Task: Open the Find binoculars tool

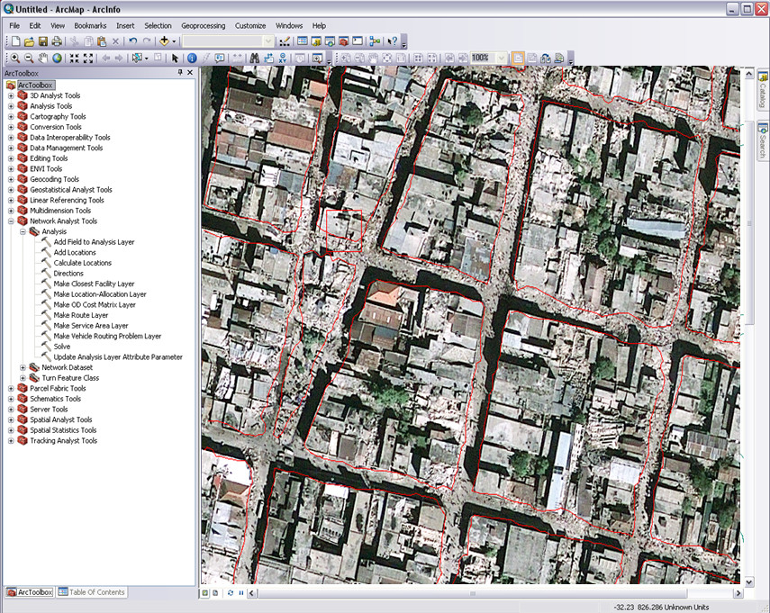Action: click(x=256, y=58)
